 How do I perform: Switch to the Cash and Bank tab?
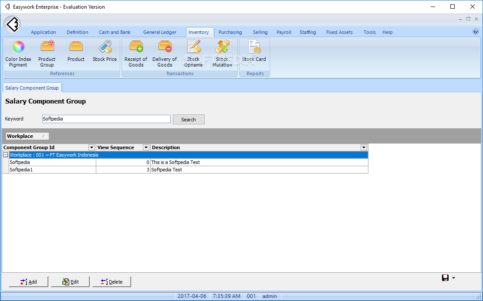coord(115,32)
